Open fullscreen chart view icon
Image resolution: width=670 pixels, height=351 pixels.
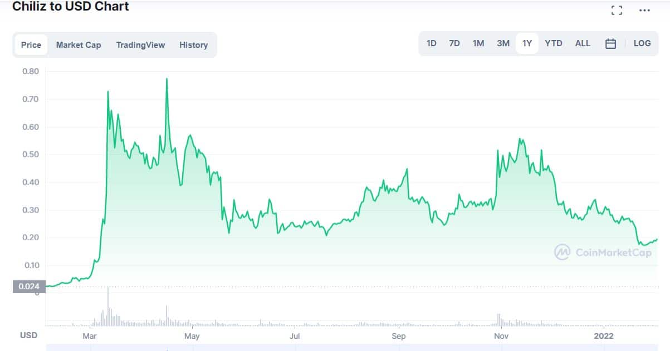(617, 10)
